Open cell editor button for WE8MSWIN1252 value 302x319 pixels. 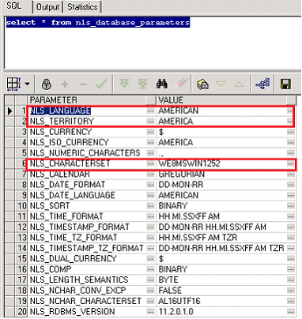[x=291, y=163]
